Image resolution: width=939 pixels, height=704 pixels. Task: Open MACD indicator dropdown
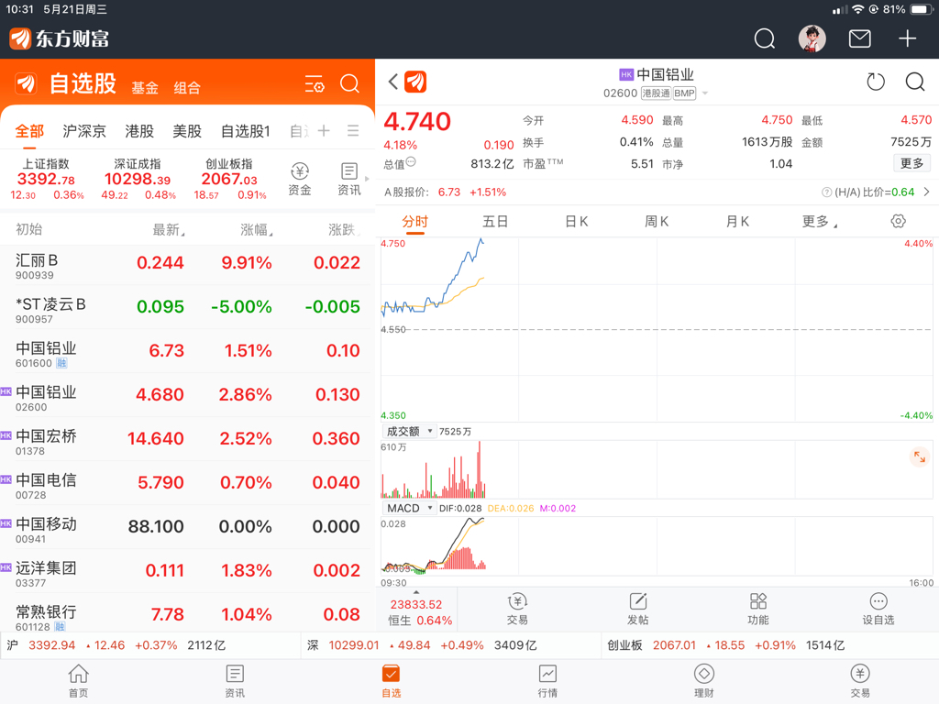[x=409, y=508]
